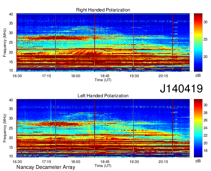Click the 25 MHz tick on Right Handed plot
The image size is (211, 171).
point(11,42)
